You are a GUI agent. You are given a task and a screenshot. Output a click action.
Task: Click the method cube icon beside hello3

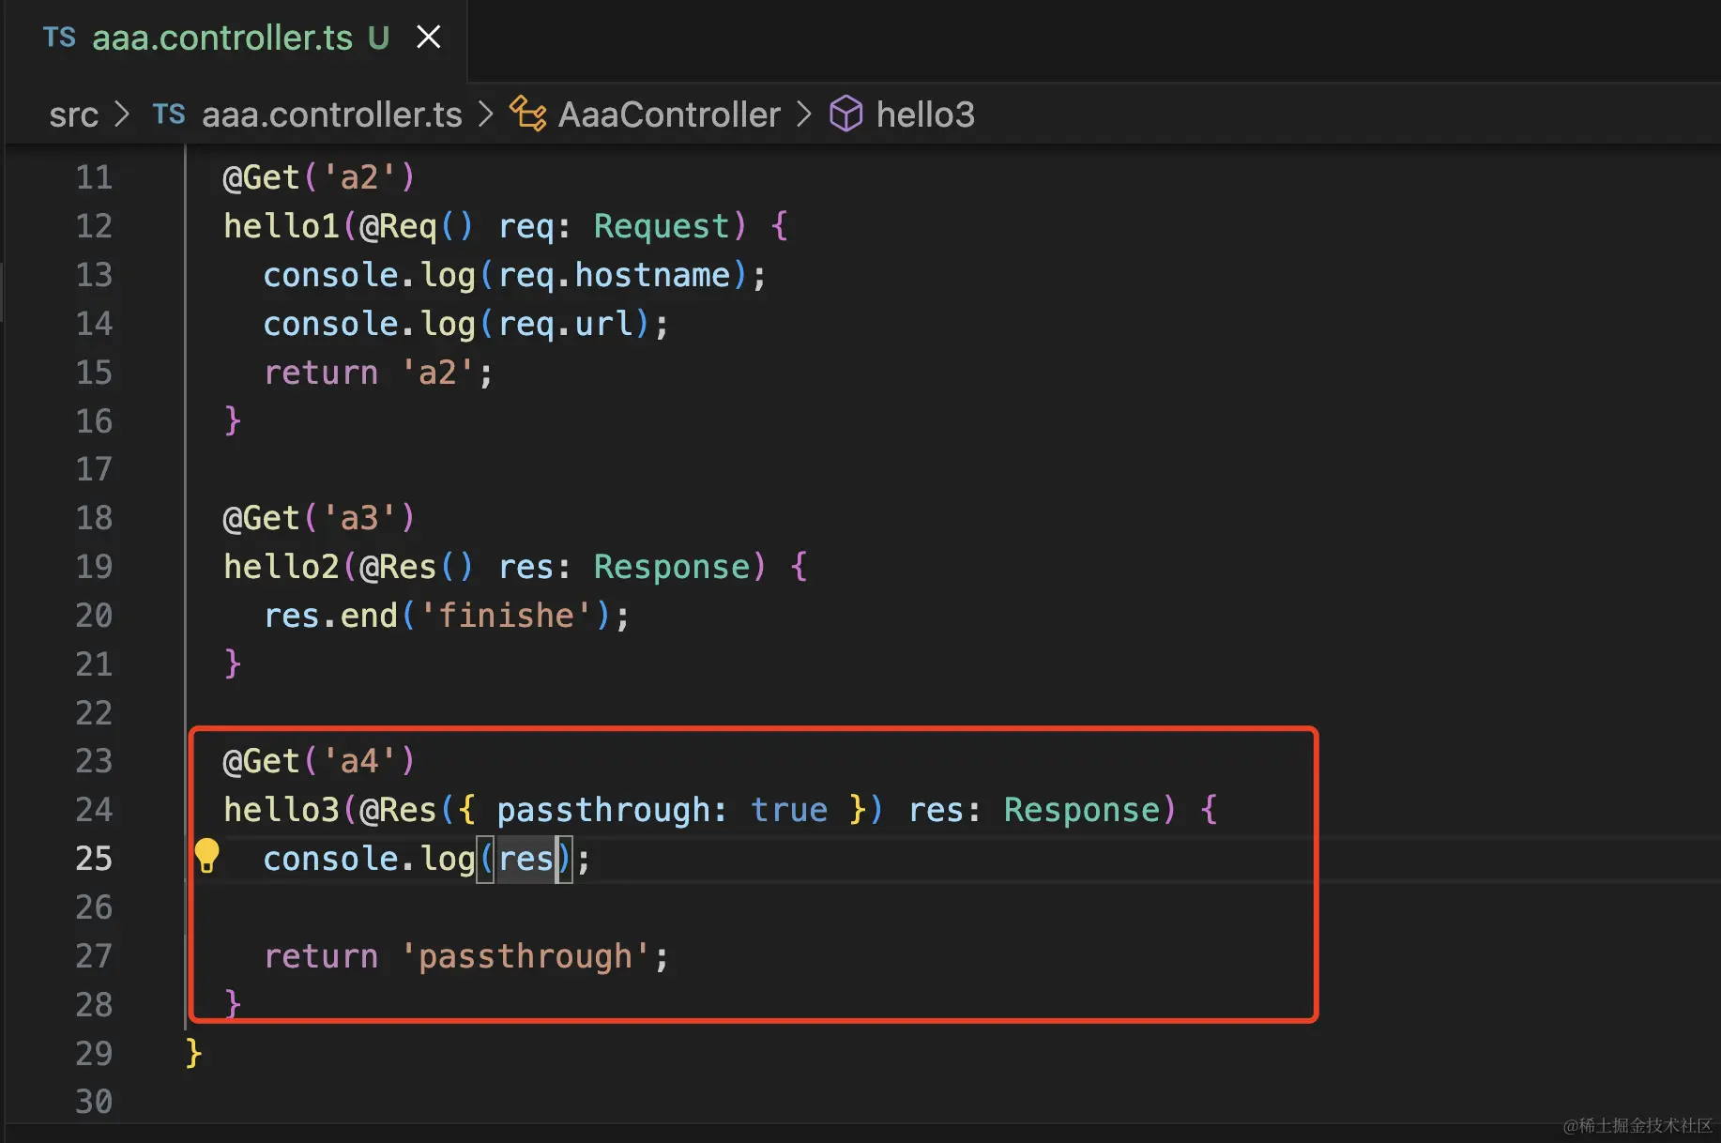tap(845, 114)
